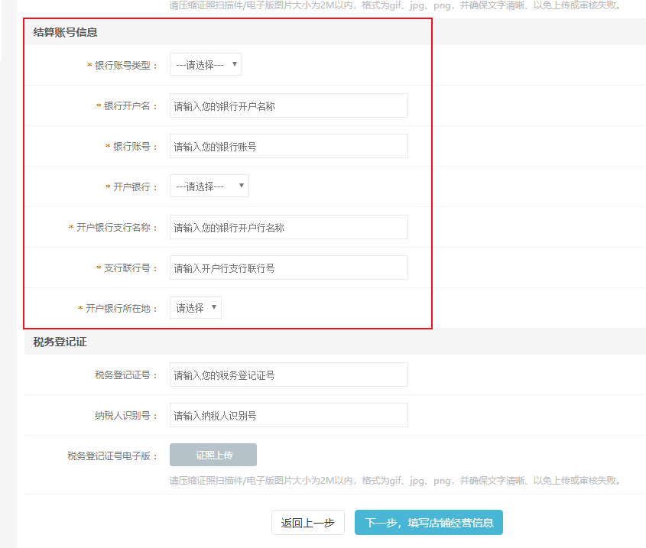
Task: Expand the 开户银行 selection dropdown
Action: click(209, 186)
